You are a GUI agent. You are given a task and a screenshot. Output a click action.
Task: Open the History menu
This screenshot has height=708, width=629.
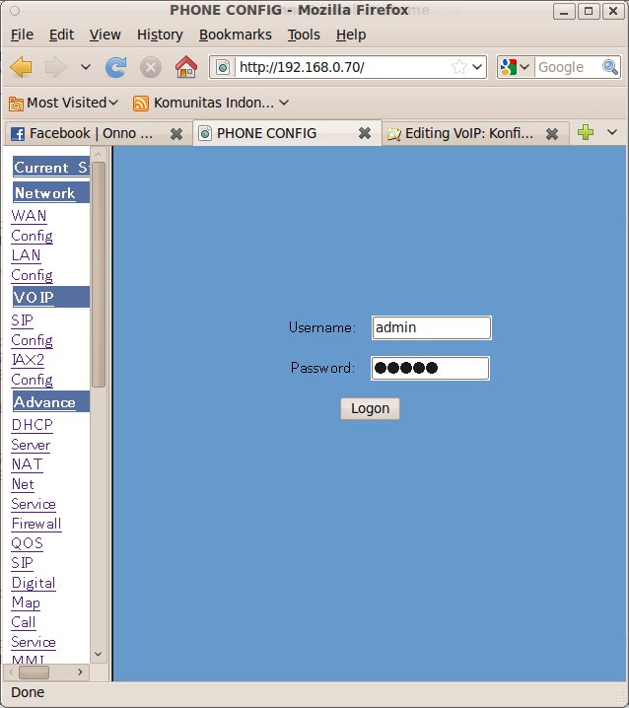click(x=160, y=35)
